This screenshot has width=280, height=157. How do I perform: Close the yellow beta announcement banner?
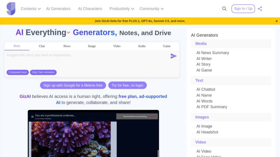(x=276, y=21)
